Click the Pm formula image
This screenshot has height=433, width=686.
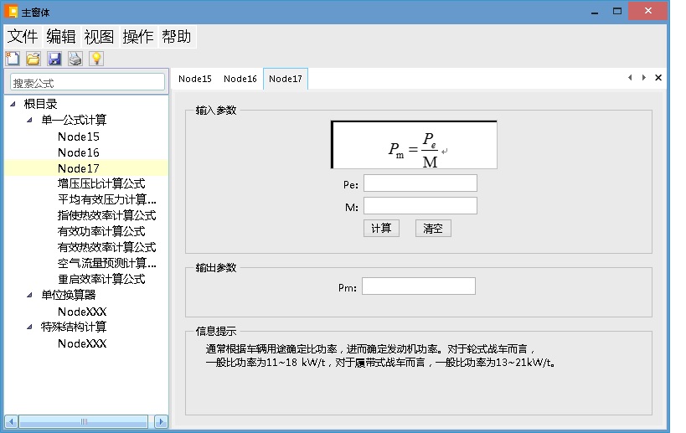[x=414, y=145]
